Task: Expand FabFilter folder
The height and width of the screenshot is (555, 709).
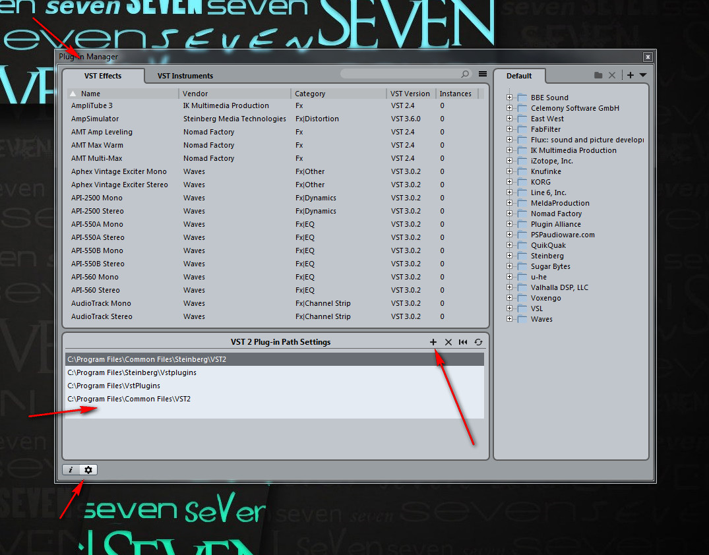Action: coord(510,129)
